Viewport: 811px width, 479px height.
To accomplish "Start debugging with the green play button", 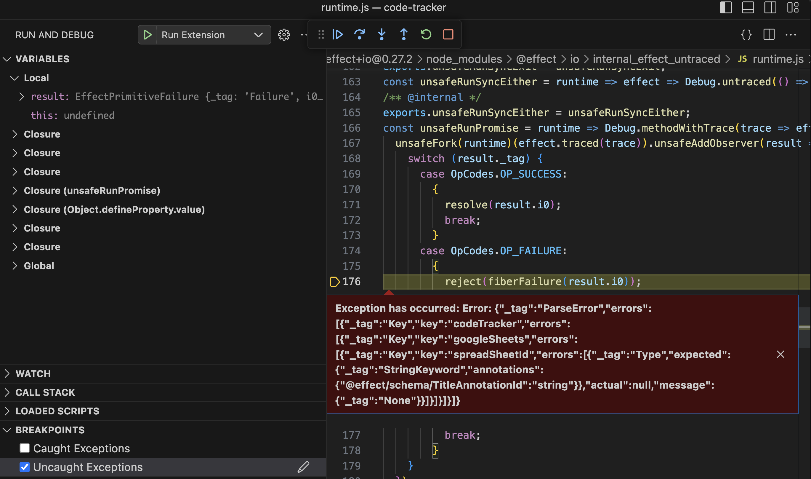I will pos(148,35).
